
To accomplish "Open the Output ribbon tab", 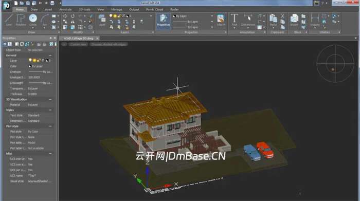I will coord(134,9).
